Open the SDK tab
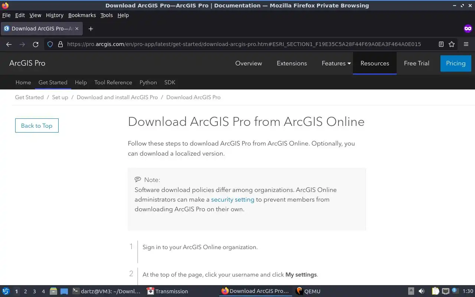This screenshot has height=297, width=475. coord(170,82)
